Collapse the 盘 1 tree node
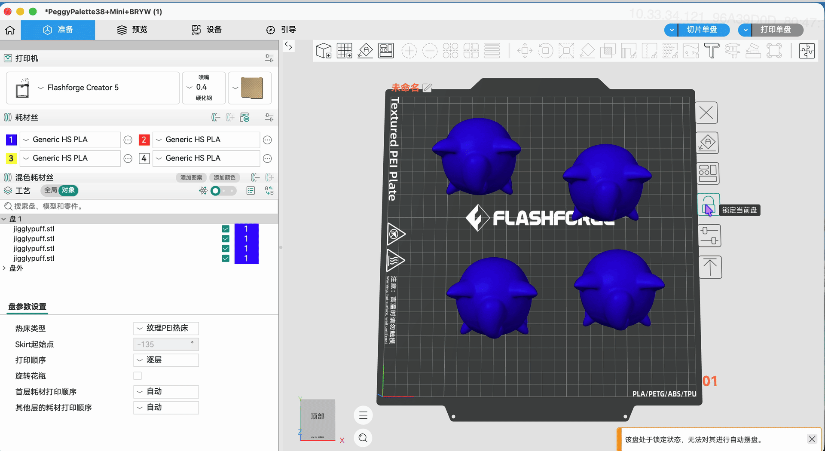Viewport: 825px width, 451px height. [4, 219]
